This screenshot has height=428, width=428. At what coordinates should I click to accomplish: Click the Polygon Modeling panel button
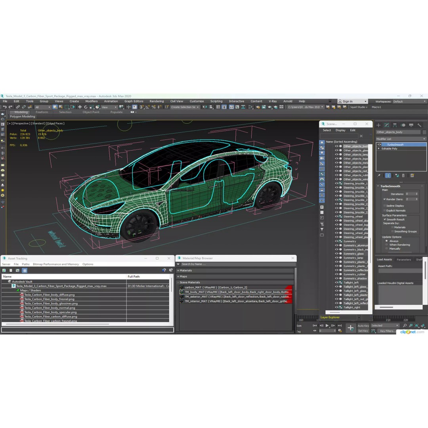pos(23,117)
